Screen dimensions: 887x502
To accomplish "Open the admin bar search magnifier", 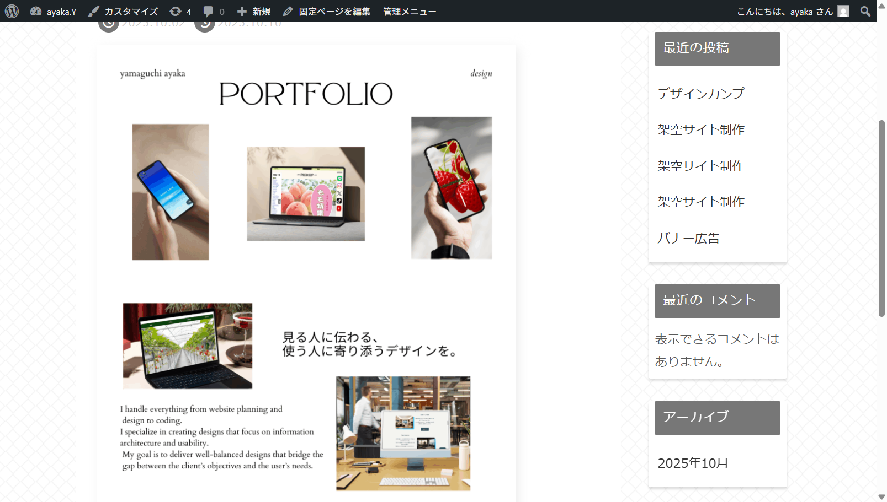I will pyautogui.click(x=865, y=11).
